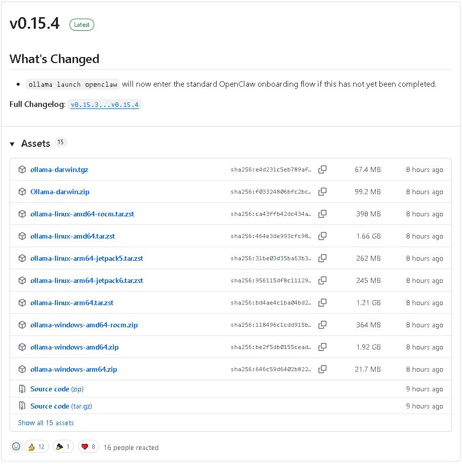Click package icon beside ollama-linux-amd64-rocm.tar.zst
The width and height of the screenshot is (462, 464).
pos(22,214)
